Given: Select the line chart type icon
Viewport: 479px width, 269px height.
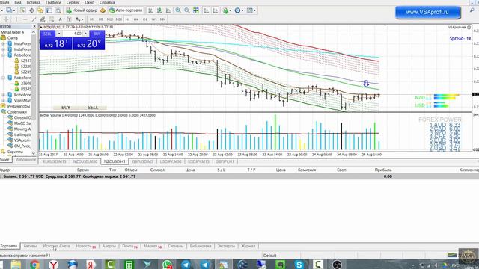Looking at the screenshot, I should [168, 10].
